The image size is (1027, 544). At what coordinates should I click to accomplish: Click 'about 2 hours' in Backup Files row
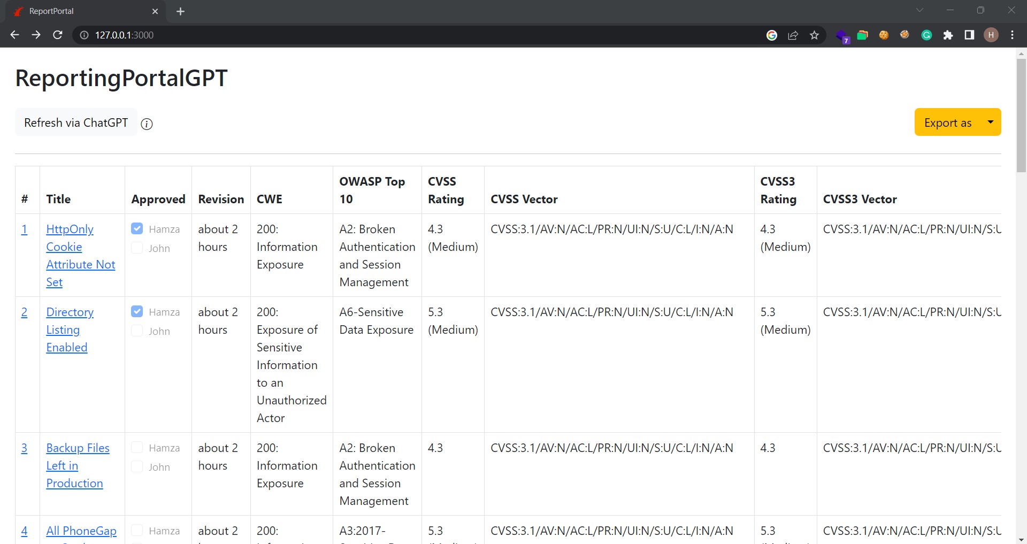(218, 457)
